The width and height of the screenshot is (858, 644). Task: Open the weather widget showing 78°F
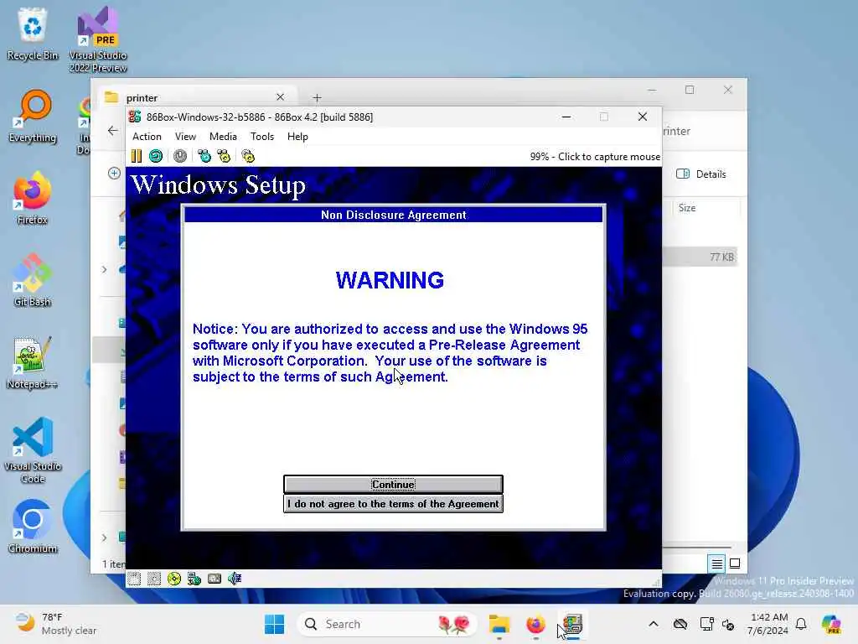(x=56, y=624)
